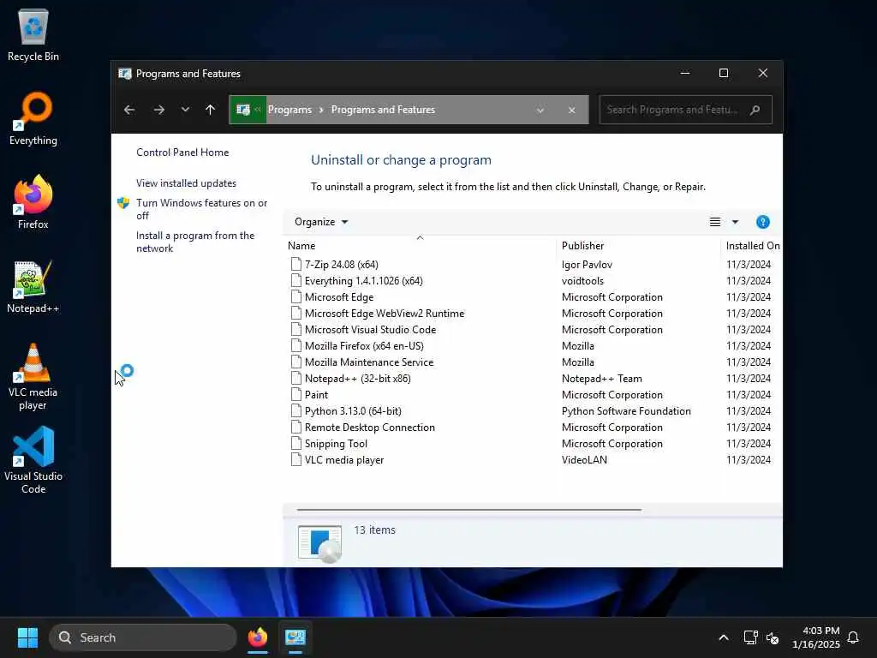Launch VLC media player desktop shortcut
Viewport: 877px width, 658px height.
point(33,377)
